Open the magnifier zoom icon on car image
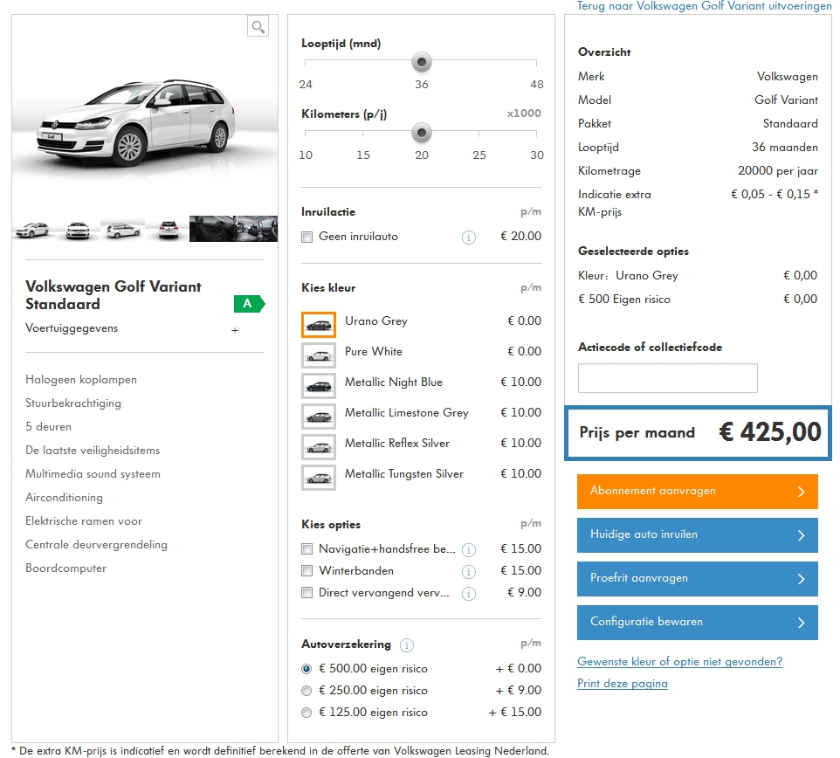 258,25
